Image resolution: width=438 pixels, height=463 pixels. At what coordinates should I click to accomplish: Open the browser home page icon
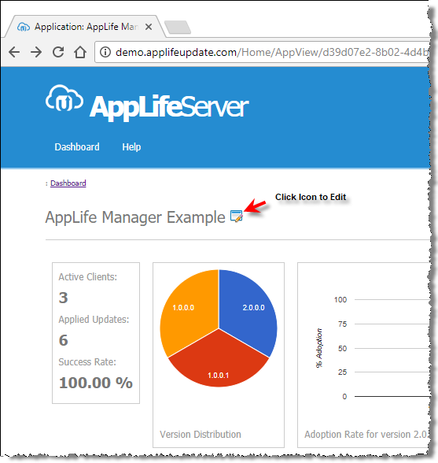[80, 52]
